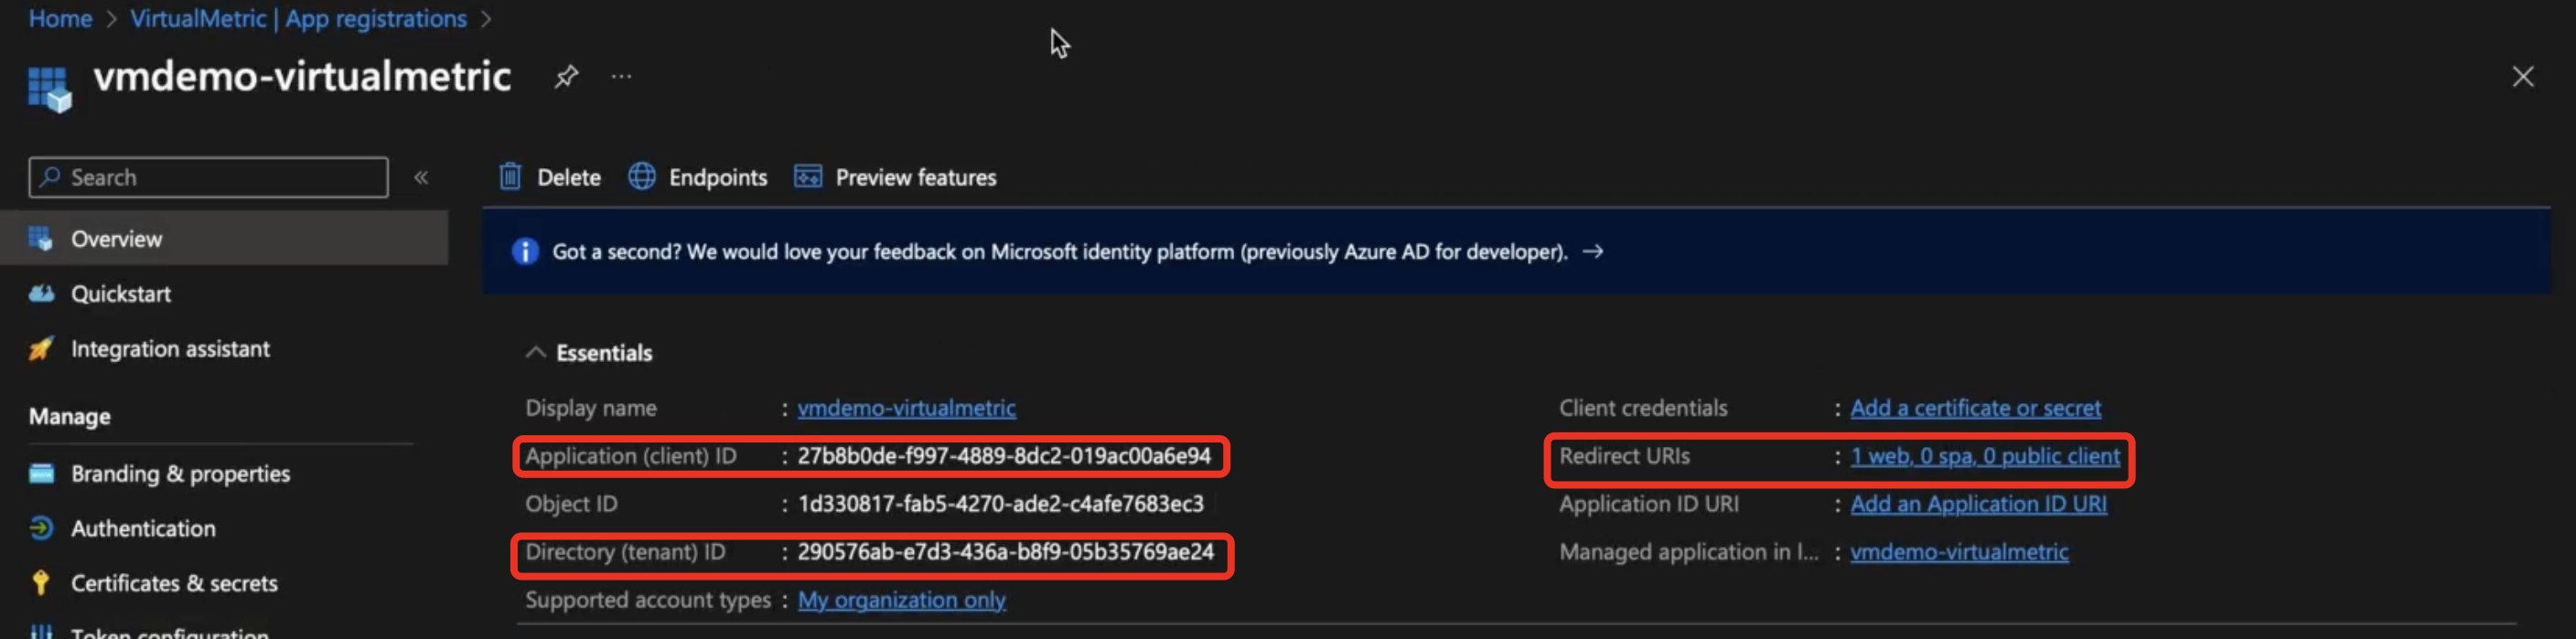Image resolution: width=2576 pixels, height=639 pixels.
Task: Go to Home breadcrumb
Action: click(x=60, y=18)
